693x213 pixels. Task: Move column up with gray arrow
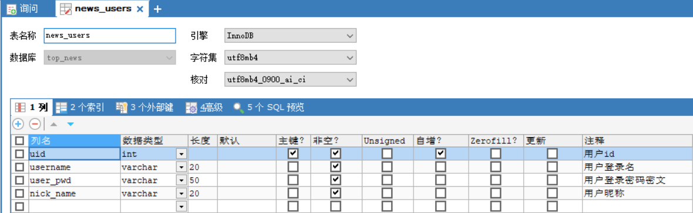(54, 125)
